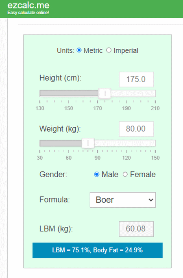Click the Female label text
This screenshot has height=278, width=183.
[x=143, y=174]
